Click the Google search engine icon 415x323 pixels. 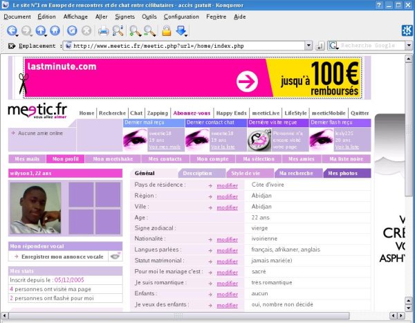pyautogui.click(x=333, y=46)
